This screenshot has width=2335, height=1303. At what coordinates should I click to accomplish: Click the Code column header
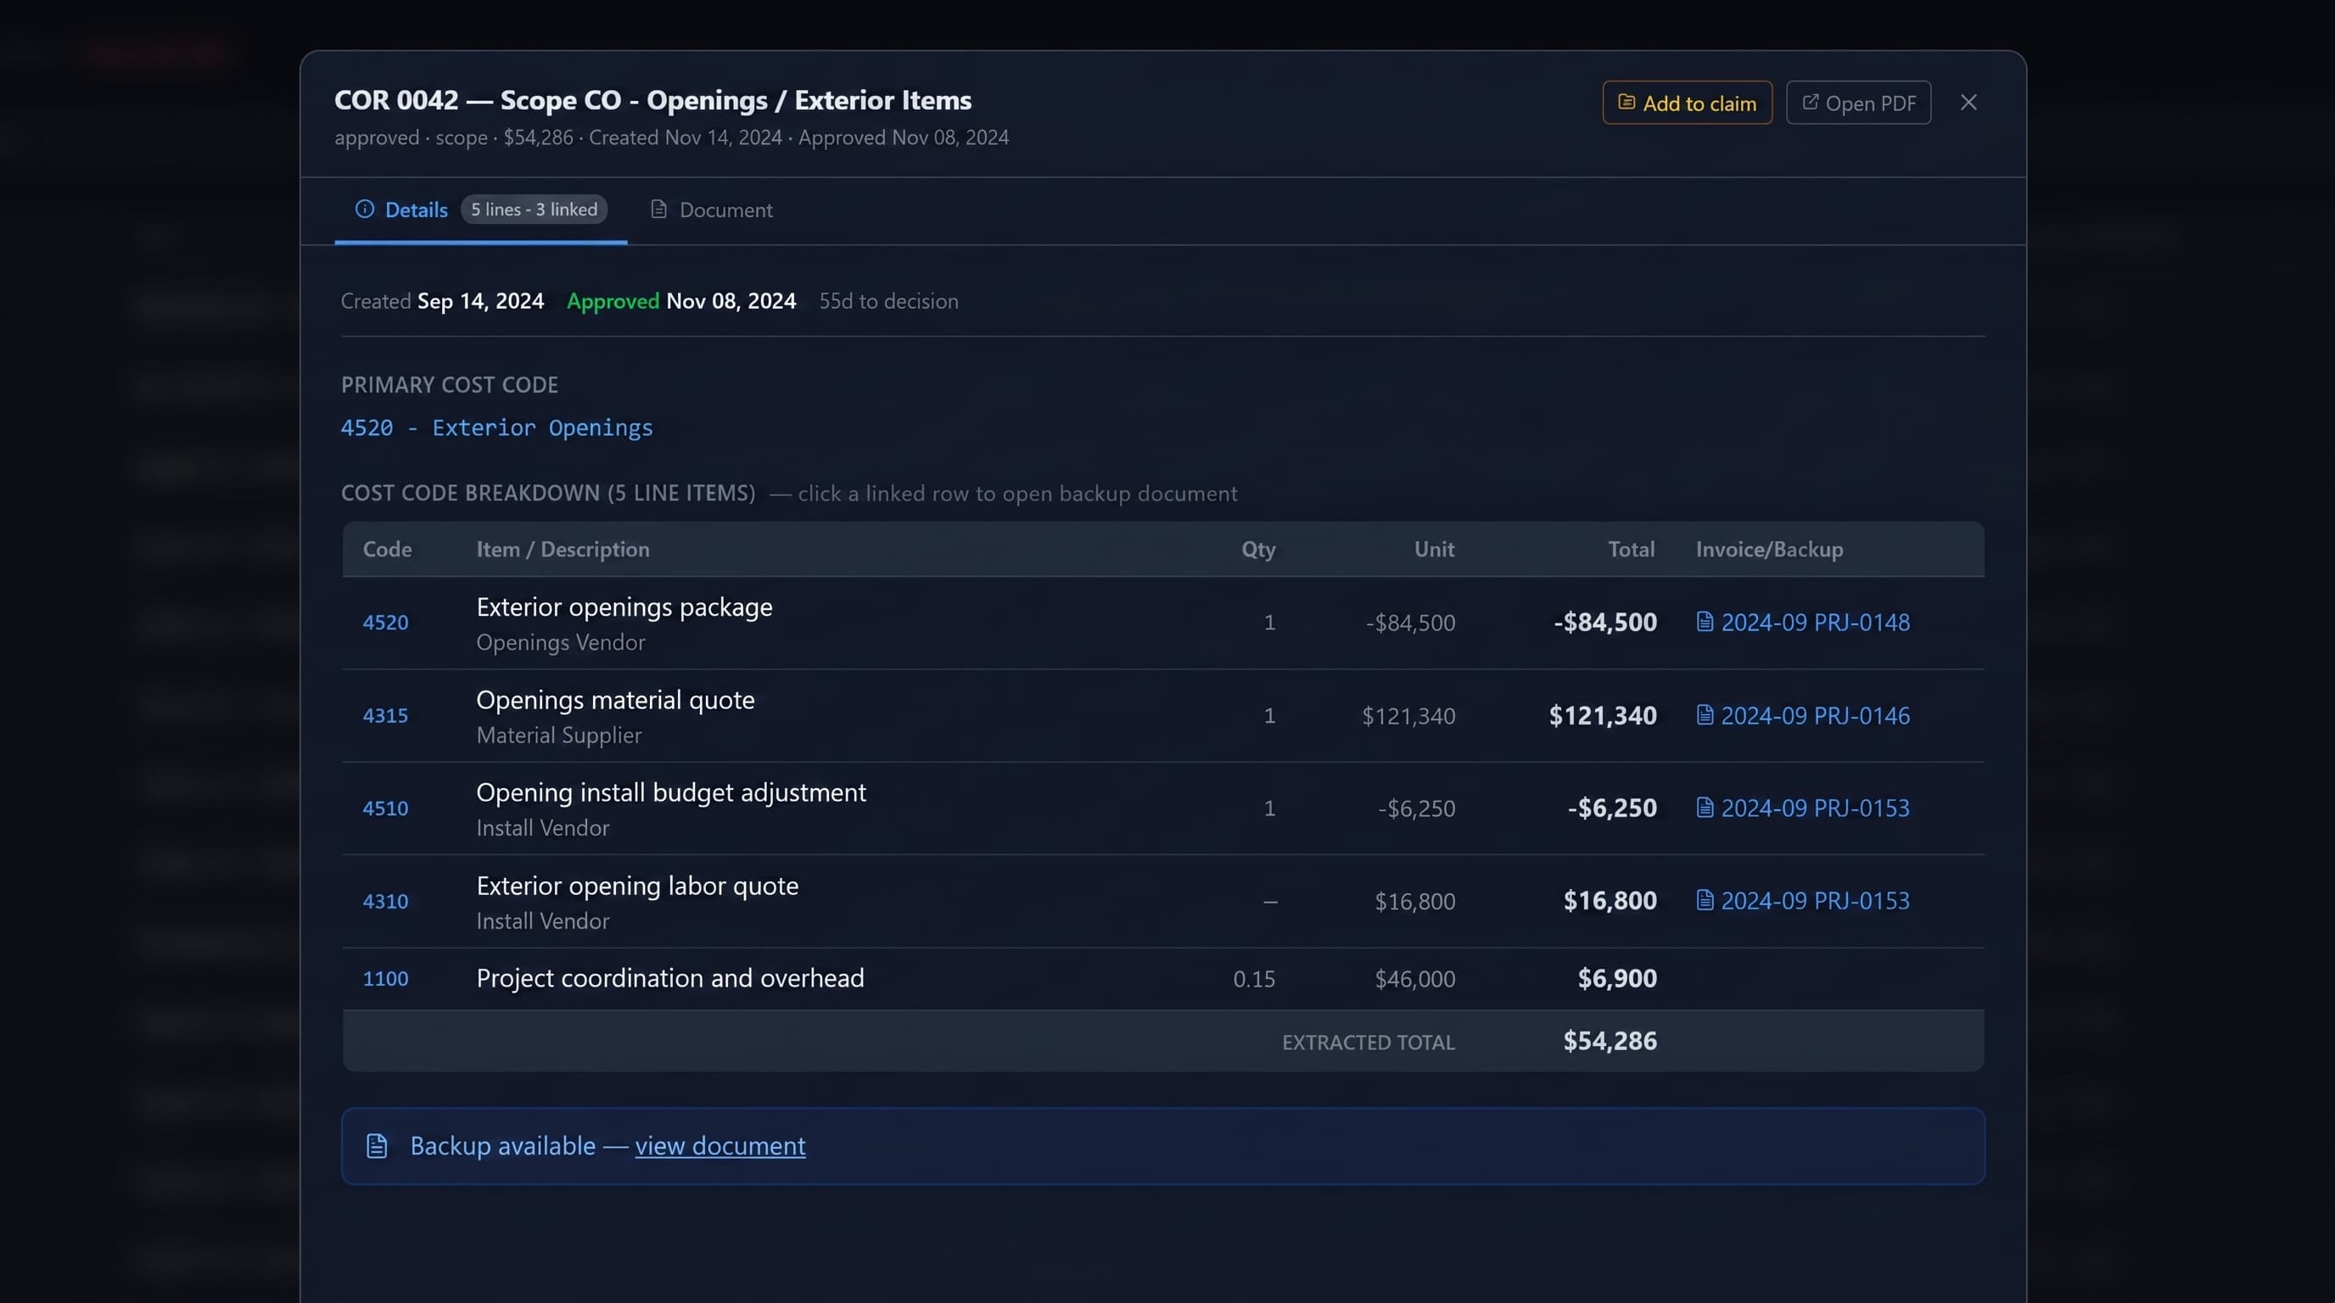coord(387,549)
